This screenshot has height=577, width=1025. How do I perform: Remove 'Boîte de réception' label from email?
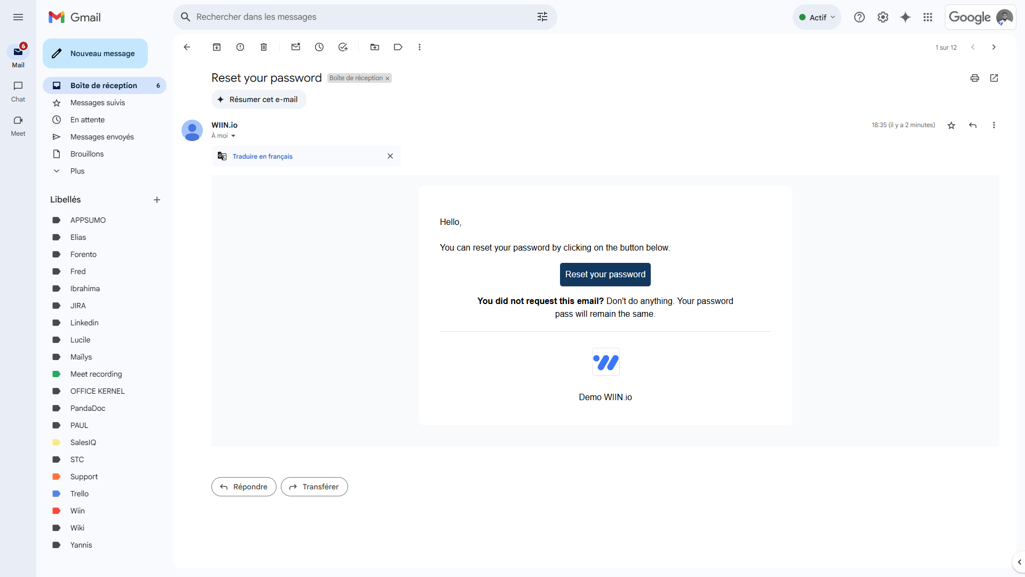pos(388,79)
